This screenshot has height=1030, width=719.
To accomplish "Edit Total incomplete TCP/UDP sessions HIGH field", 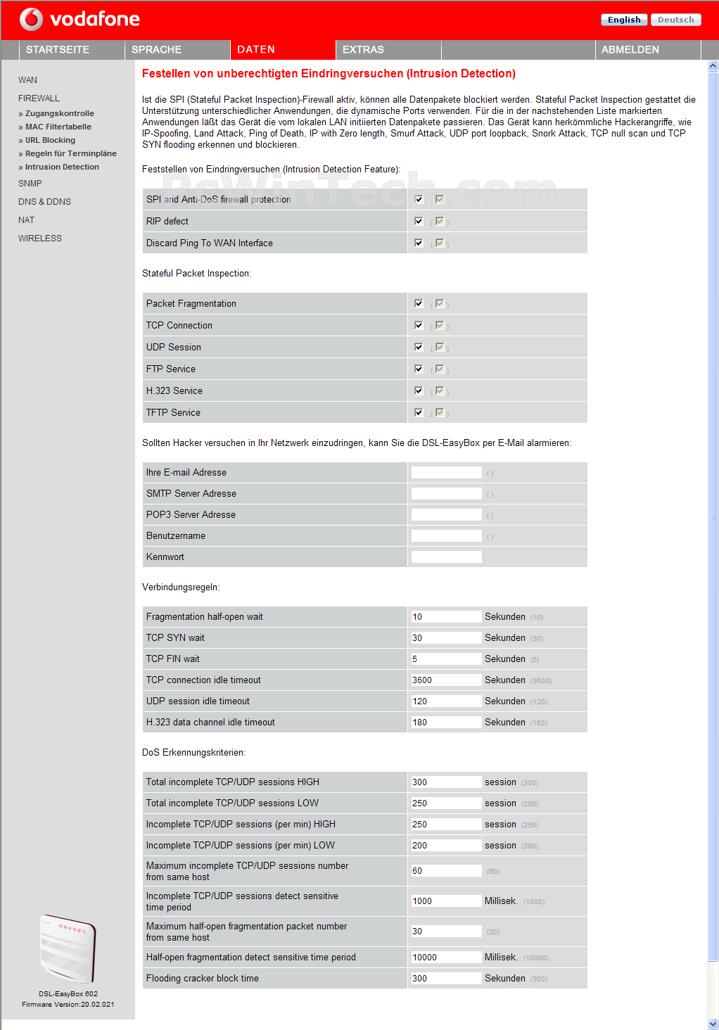I will 447,782.
